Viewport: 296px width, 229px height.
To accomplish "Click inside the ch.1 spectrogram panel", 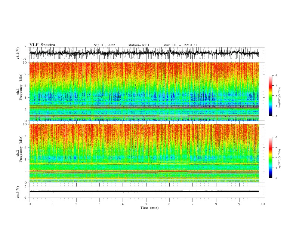I will click(144, 91).
